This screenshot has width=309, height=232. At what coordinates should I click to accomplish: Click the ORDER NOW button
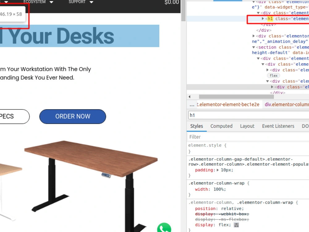[x=73, y=116]
